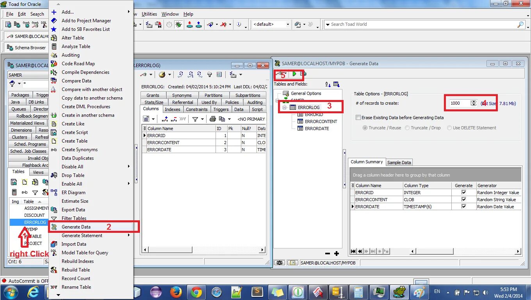531x300 pixels.
Task: Click the filter funnel icon in Columns toolbar
Action: tap(195, 119)
